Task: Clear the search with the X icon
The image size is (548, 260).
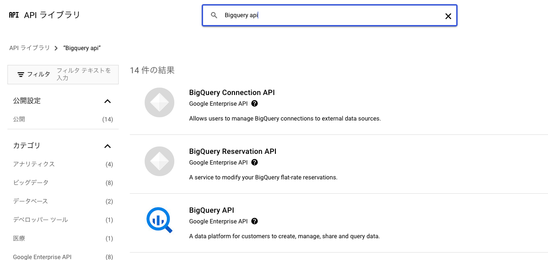Action: pyautogui.click(x=448, y=16)
